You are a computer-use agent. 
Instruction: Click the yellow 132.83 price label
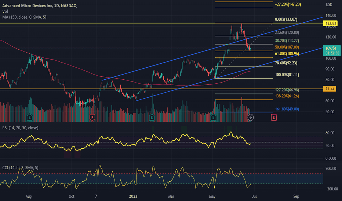point(330,23)
